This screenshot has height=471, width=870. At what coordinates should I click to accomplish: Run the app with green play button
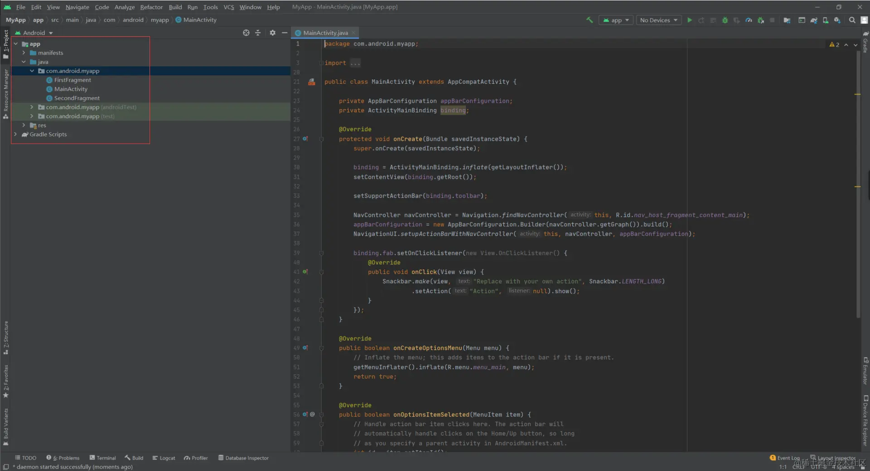(690, 20)
